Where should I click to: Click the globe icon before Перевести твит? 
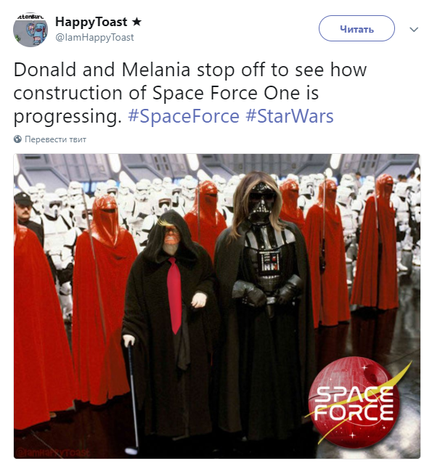[x=18, y=139]
